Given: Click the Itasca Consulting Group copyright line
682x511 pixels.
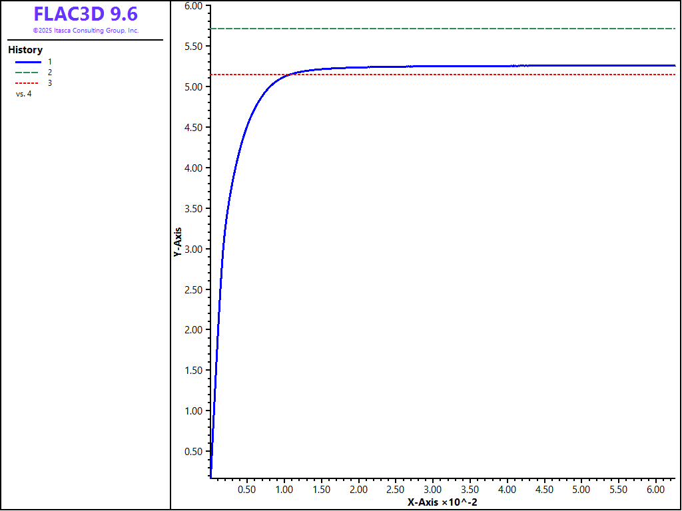Looking at the screenshot, I should 85,31.
